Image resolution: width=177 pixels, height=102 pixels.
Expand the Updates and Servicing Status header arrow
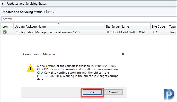pos(3,4)
